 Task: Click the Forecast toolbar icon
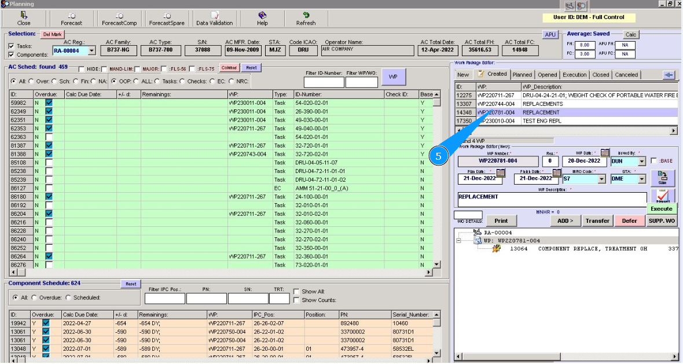point(71,16)
